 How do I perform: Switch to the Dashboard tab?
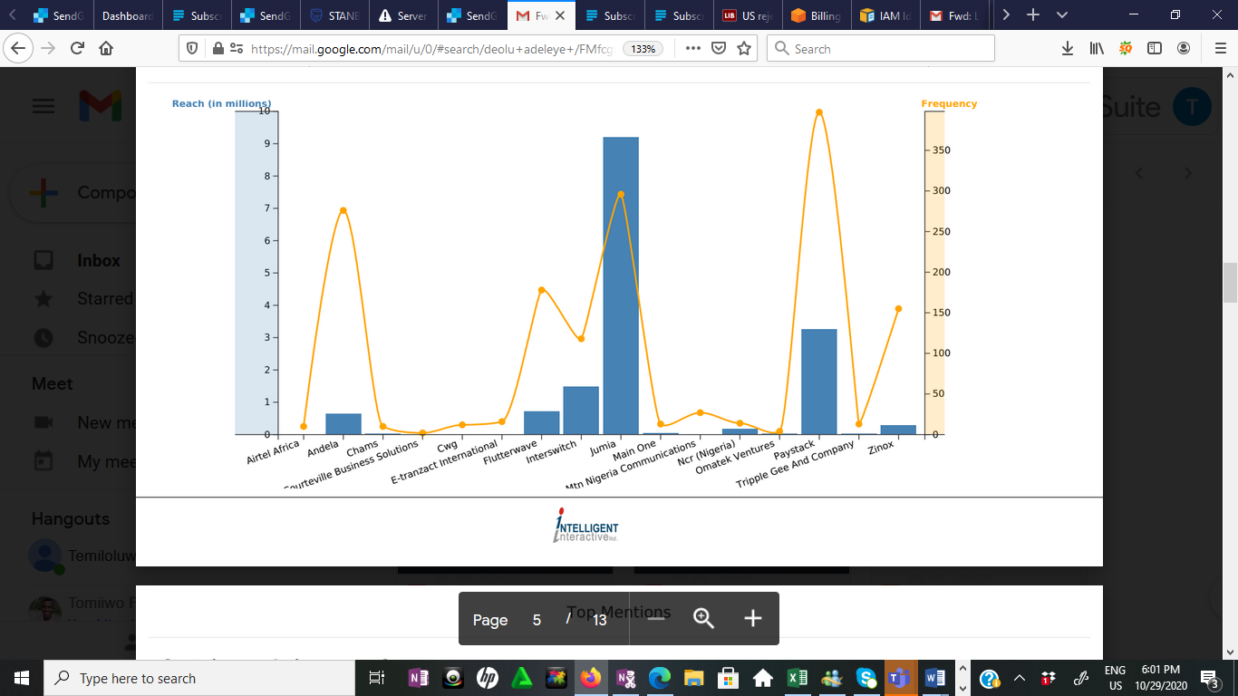pyautogui.click(x=127, y=15)
